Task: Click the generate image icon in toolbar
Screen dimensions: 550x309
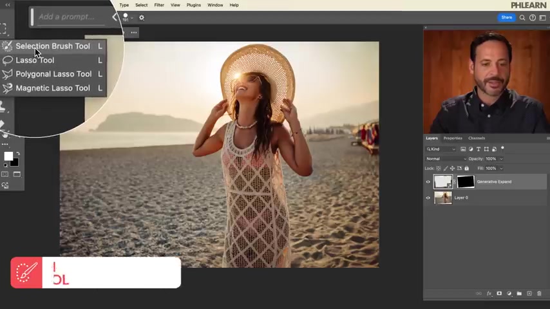Action: [5, 185]
